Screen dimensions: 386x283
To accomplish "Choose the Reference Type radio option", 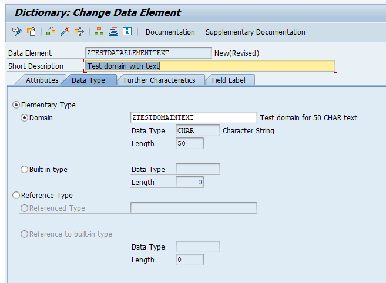I will coord(16,195).
